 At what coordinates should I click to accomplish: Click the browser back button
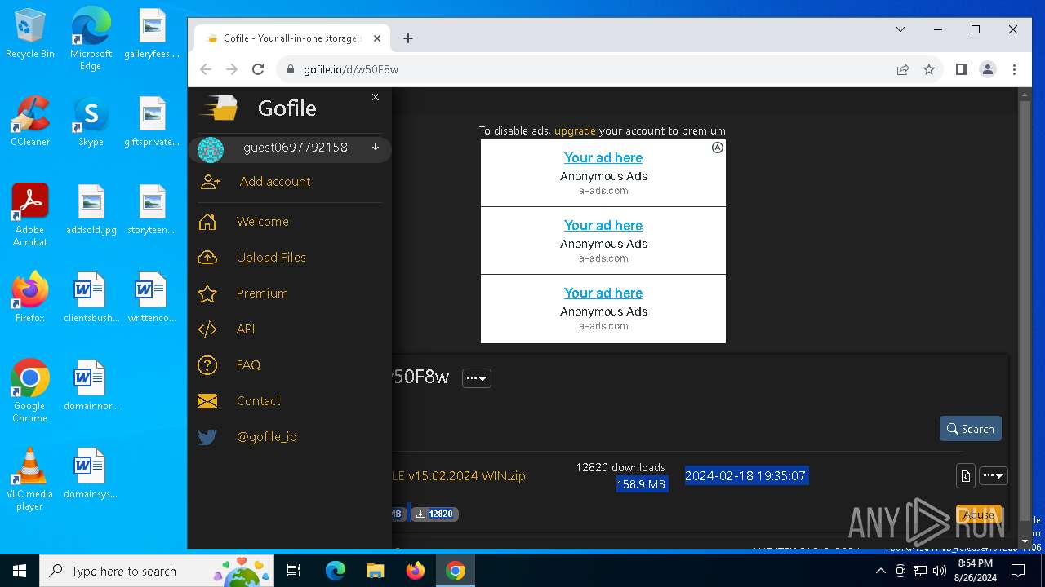(x=206, y=69)
